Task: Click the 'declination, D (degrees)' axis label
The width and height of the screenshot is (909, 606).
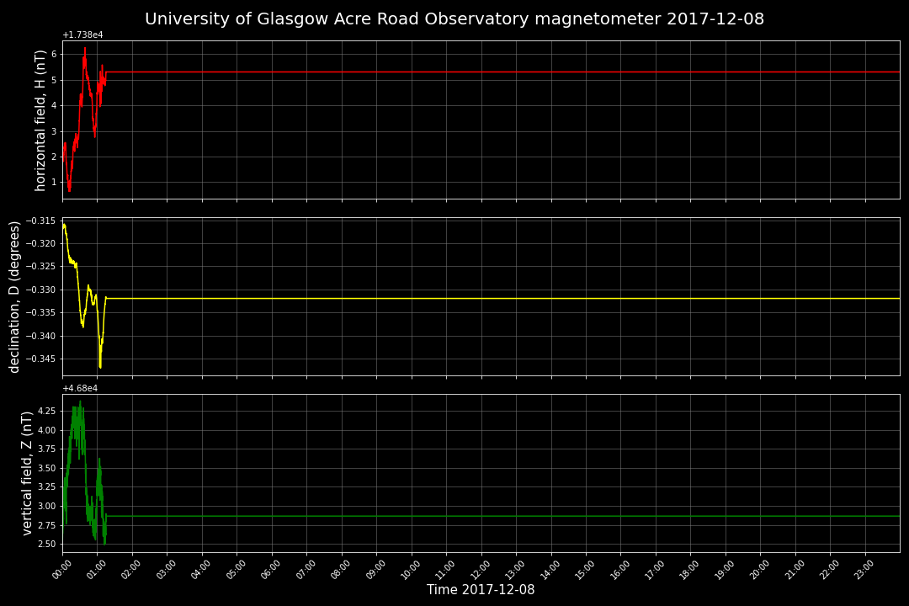Action: coord(14,297)
